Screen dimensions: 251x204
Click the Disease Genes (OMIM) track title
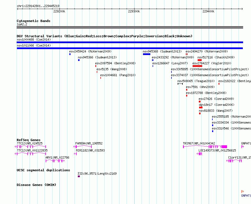coord(36,185)
